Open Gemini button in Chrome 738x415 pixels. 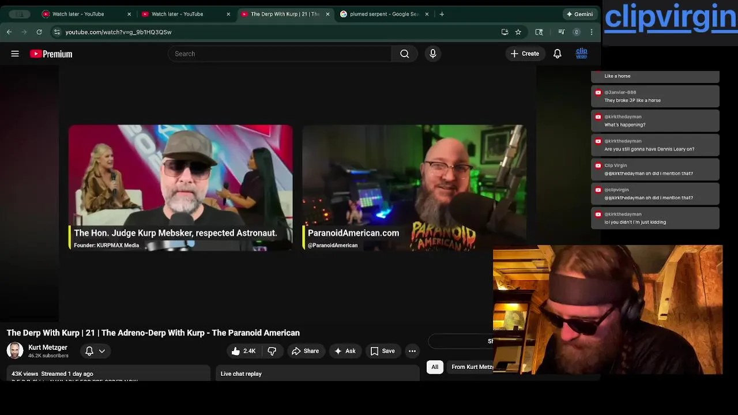(579, 14)
